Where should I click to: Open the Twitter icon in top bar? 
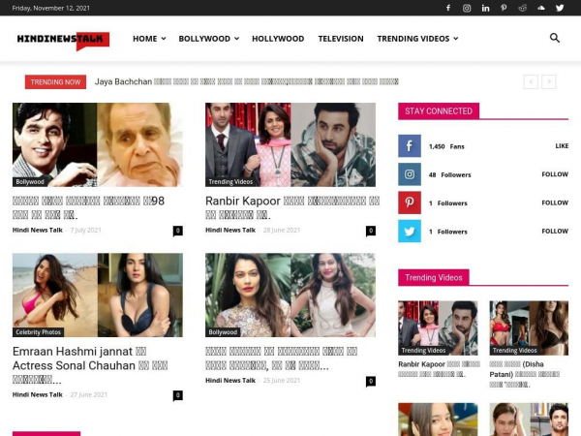[560, 8]
